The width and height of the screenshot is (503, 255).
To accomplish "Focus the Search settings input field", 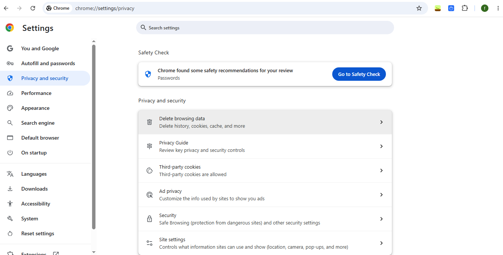I will point(265,28).
